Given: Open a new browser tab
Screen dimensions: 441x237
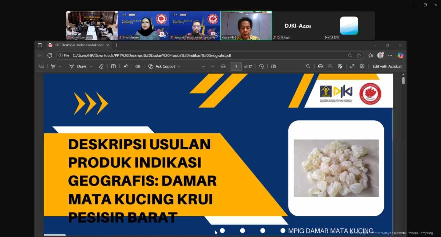Looking at the screenshot, I should coord(117,45).
